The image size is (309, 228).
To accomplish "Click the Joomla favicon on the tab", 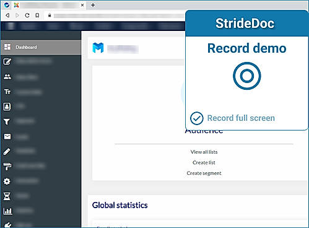I will click(x=16, y=5).
